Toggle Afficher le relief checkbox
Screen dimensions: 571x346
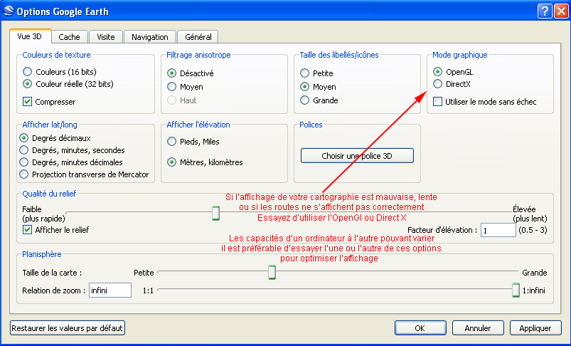(x=27, y=230)
